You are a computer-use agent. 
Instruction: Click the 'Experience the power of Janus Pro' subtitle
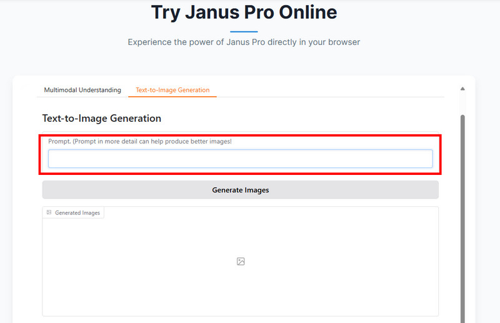click(x=244, y=42)
